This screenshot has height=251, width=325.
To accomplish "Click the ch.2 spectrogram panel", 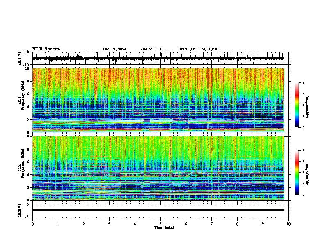I will tap(158, 168).
